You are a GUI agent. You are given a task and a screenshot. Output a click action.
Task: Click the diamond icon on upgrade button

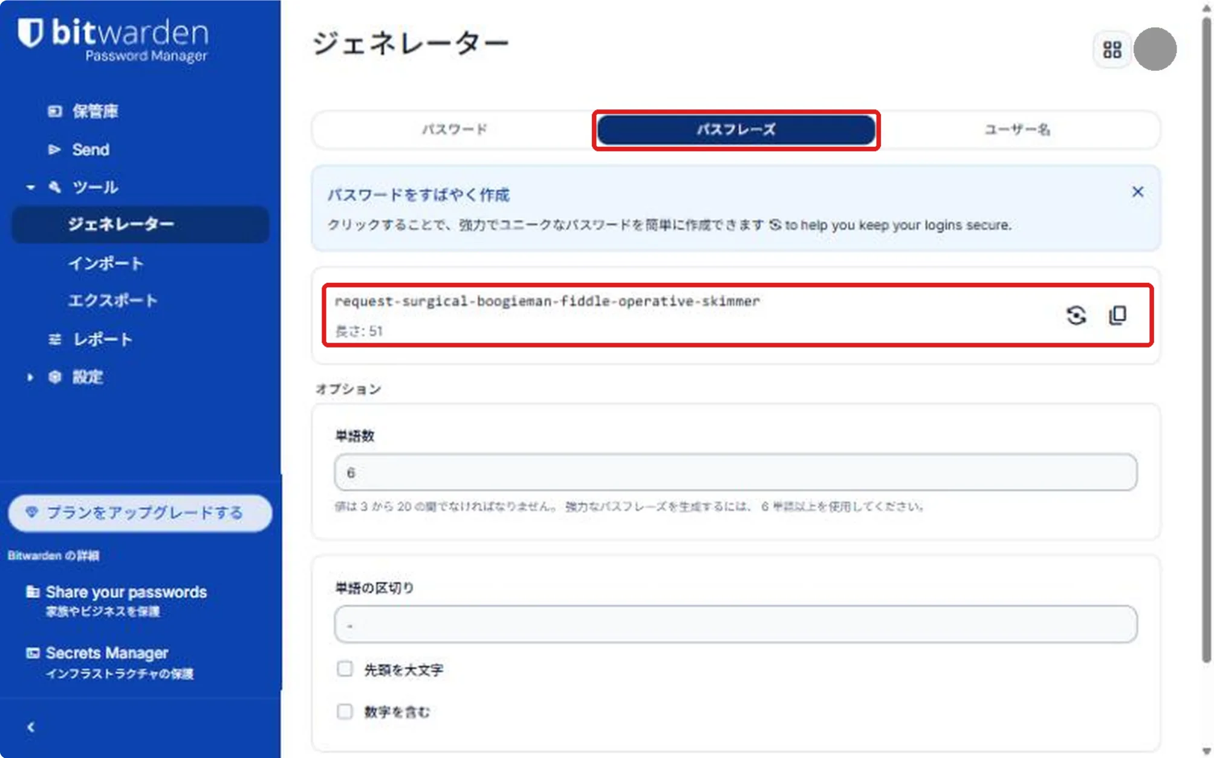coord(32,513)
